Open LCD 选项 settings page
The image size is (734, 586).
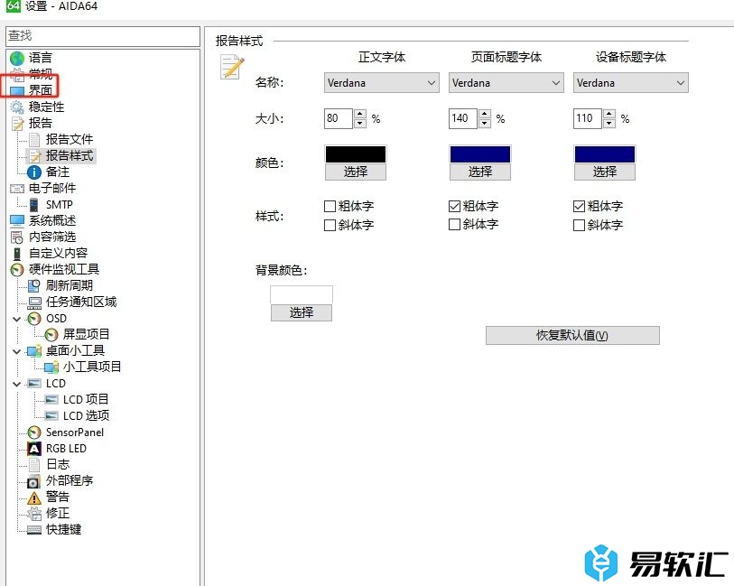coord(86,415)
